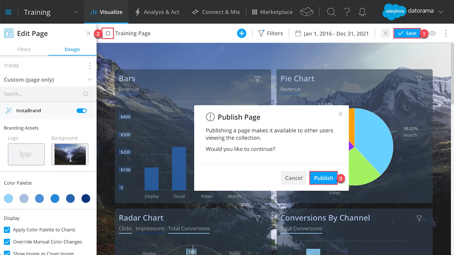Click the Publish Page warning icon
The width and height of the screenshot is (454, 255).
click(x=210, y=117)
